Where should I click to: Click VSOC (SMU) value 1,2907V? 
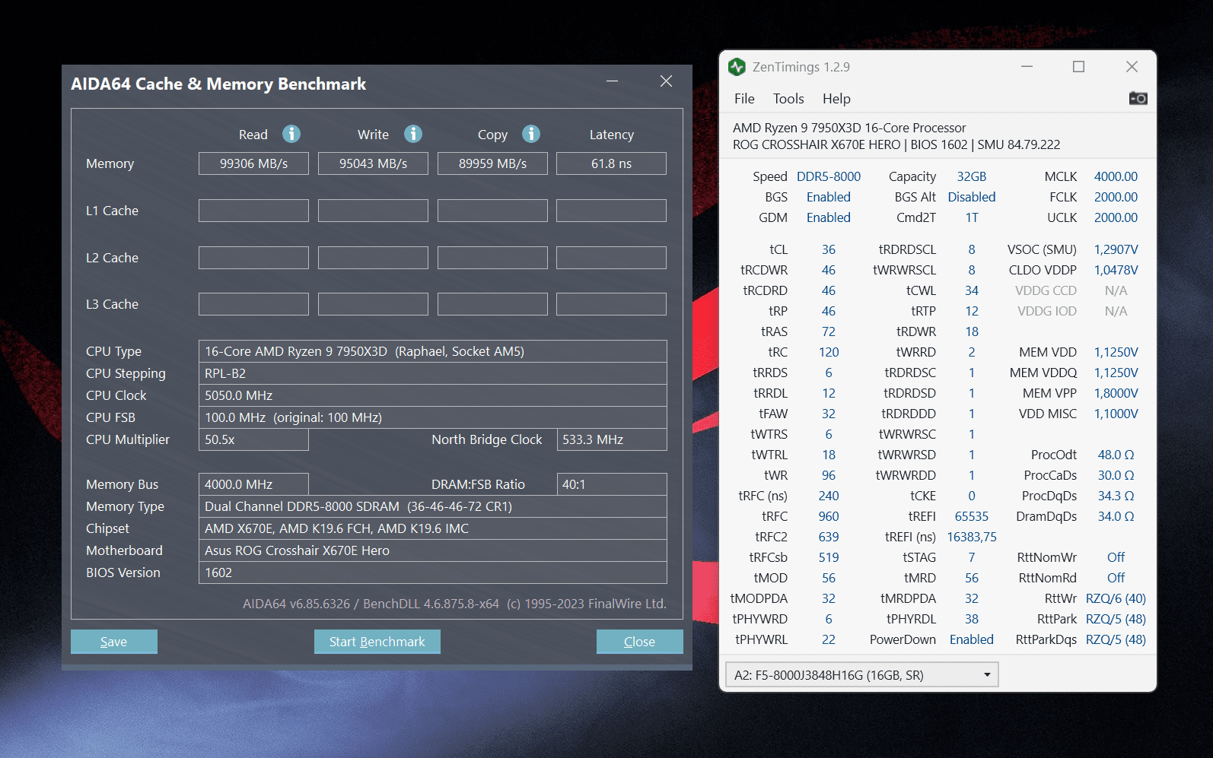pyautogui.click(x=1116, y=249)
